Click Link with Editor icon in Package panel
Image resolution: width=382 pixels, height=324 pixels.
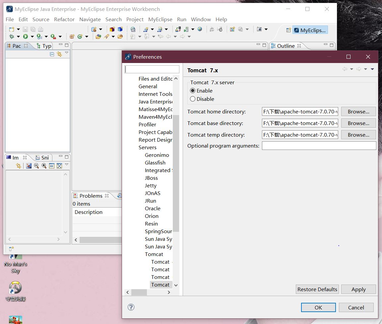(59, 54)
